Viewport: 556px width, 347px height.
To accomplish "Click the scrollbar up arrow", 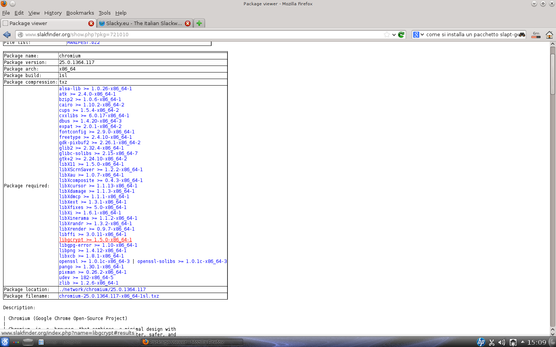I will [x=553, y=44].
